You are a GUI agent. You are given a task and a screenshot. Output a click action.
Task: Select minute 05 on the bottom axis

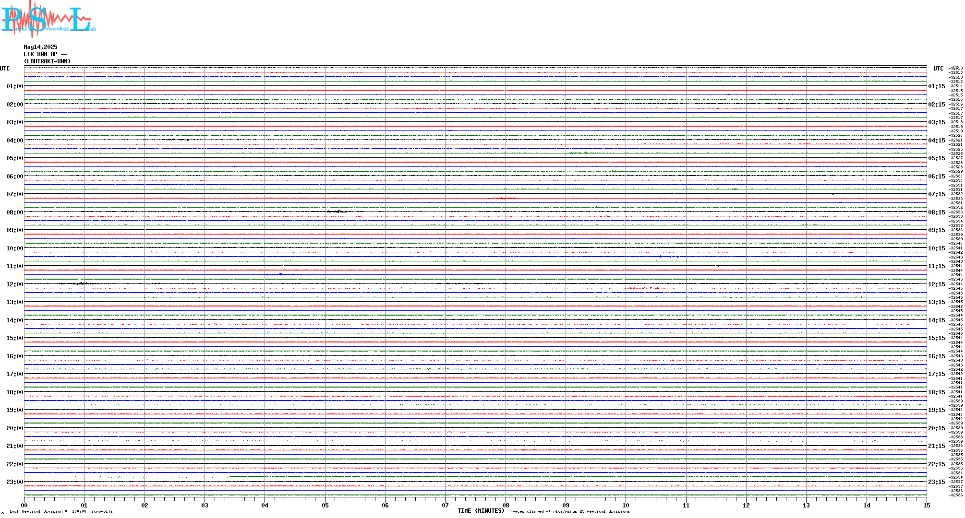325,505
